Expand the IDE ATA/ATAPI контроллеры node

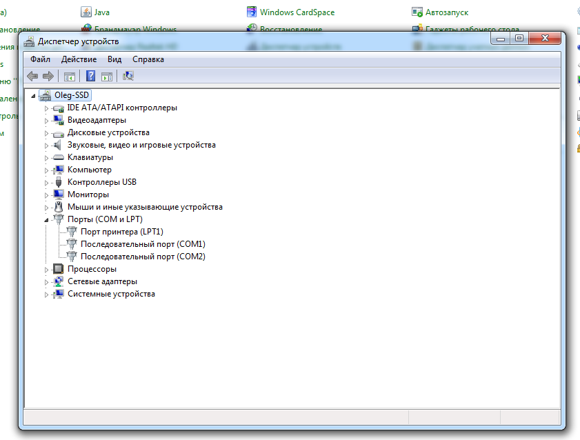(x=47, y=108)
